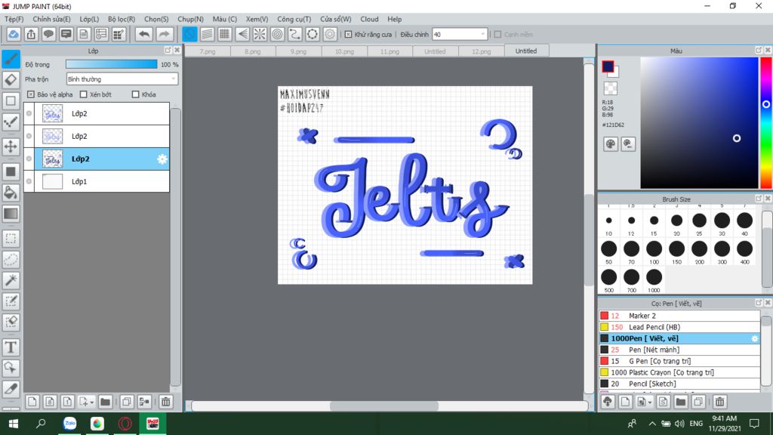Image resolution: width=773 pixels, height=435 pixels.
Task: Open the Chỉnh sửa(E) menu
Action: (x=52, y=19)
